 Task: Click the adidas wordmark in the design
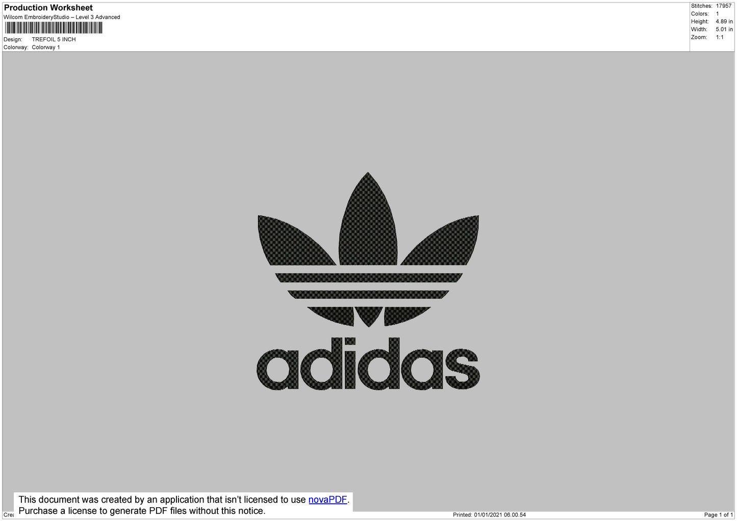click(368, 364)
